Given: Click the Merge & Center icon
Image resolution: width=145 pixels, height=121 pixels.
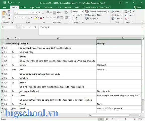Looking at the screenshot, I should (x=66, y=17).
